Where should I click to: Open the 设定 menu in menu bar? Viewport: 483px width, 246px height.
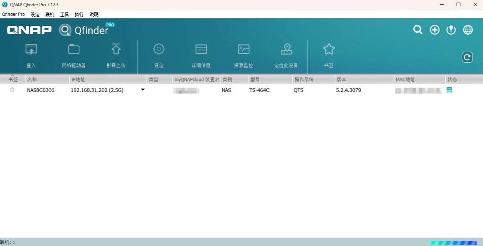coord(35,14)
